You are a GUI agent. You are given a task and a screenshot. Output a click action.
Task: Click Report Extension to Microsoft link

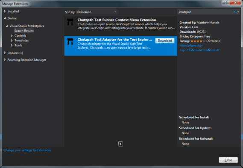tap(199, 50)
